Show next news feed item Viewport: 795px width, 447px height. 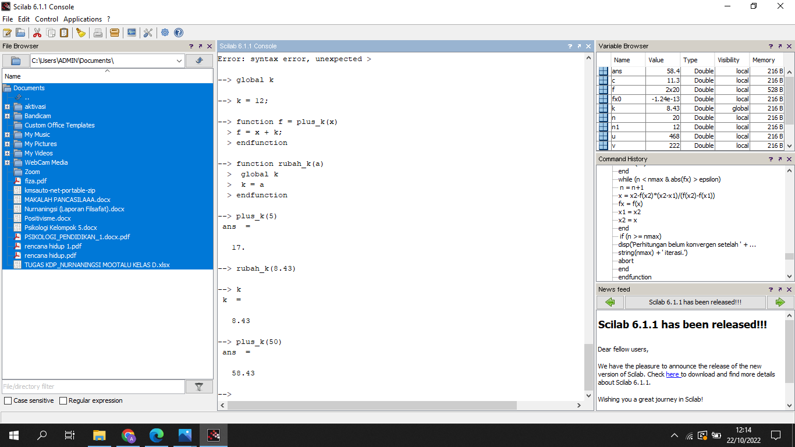pos(780,302)
